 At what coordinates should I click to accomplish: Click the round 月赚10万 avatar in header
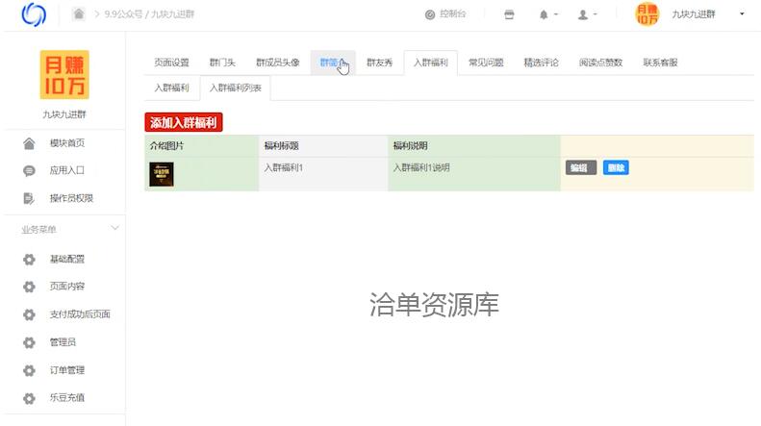[647, 14]
